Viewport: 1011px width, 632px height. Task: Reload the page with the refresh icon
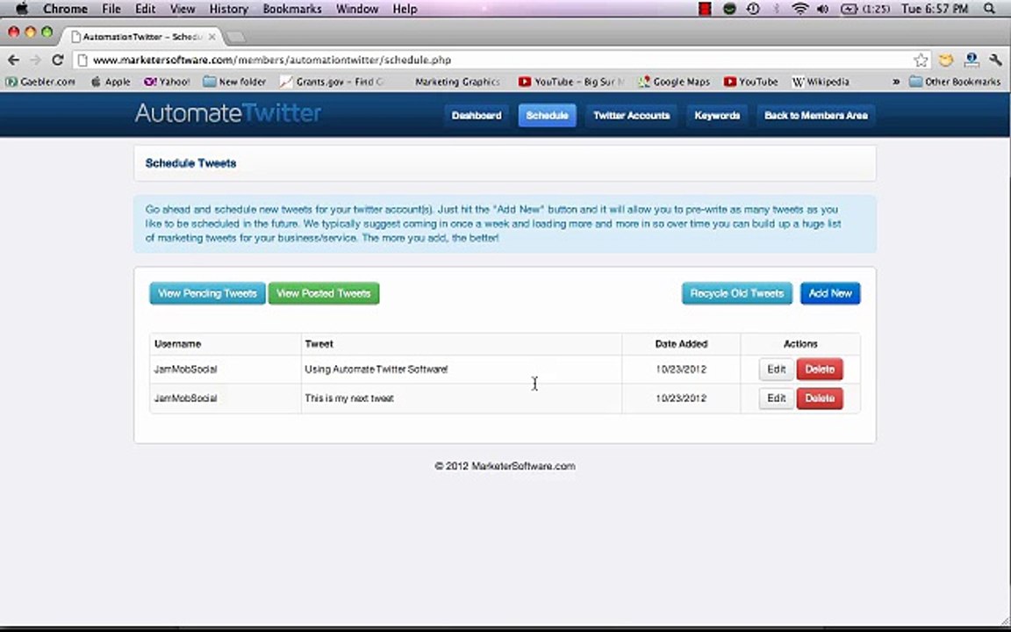pos(57,60)
